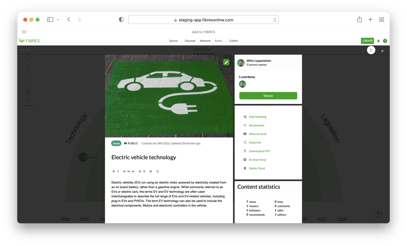Click Stop following

[x=257, y=117]
